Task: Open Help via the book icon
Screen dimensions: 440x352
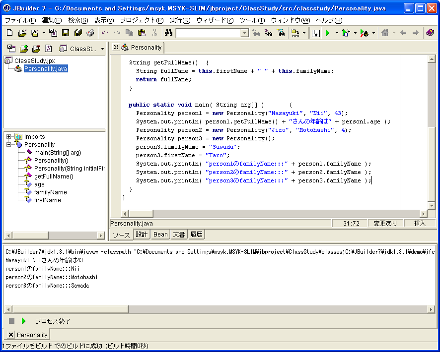Action: point(430,33)
